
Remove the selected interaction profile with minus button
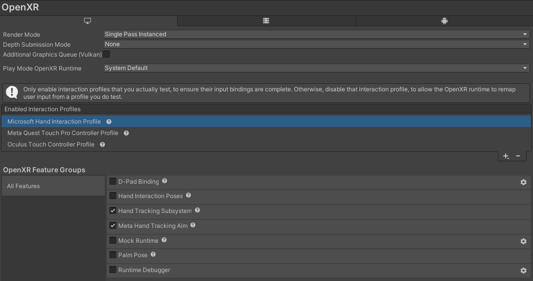click(x=518, y=156)
